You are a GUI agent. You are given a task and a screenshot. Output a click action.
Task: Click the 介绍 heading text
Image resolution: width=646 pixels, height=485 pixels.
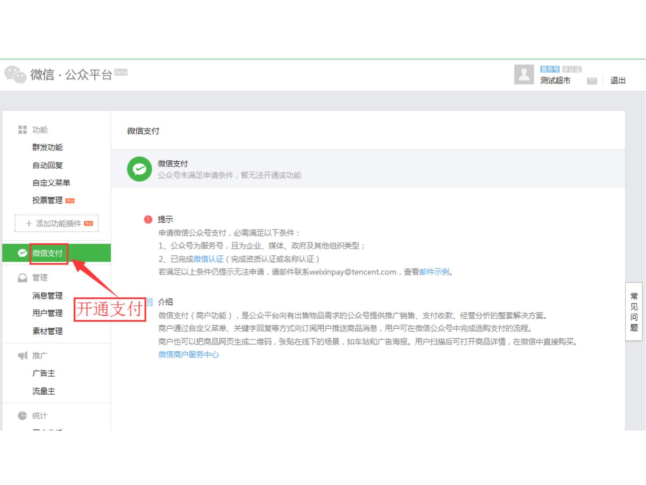pyautogui.click(x=165, y=302)
